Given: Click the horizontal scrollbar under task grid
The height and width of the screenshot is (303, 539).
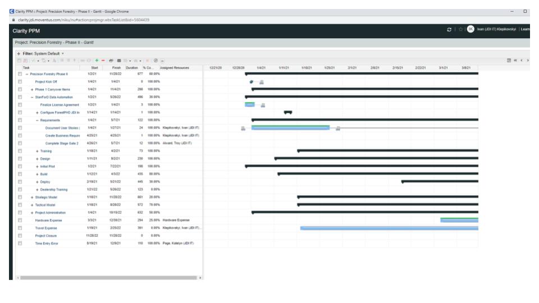Looking at the screenshot, I should click(x=108, y=278).
